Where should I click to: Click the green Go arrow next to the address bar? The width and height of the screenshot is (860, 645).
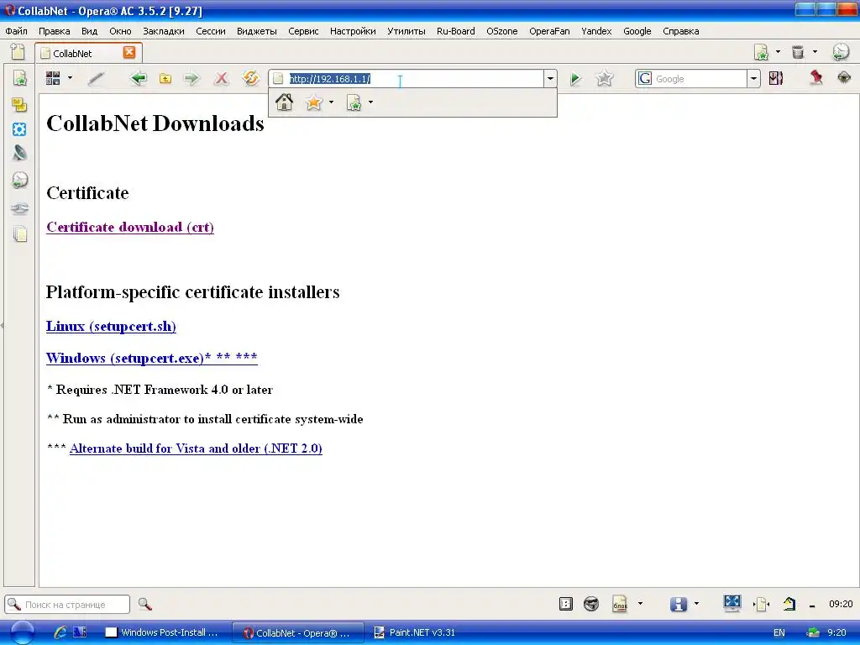[574, 78]
